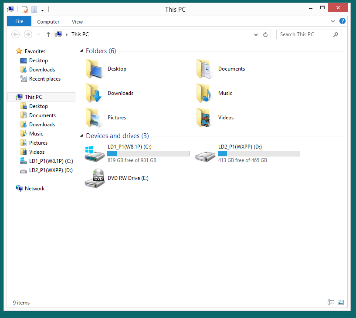Open the DVD RW Drive (E:) icon

tap(95, 178)
